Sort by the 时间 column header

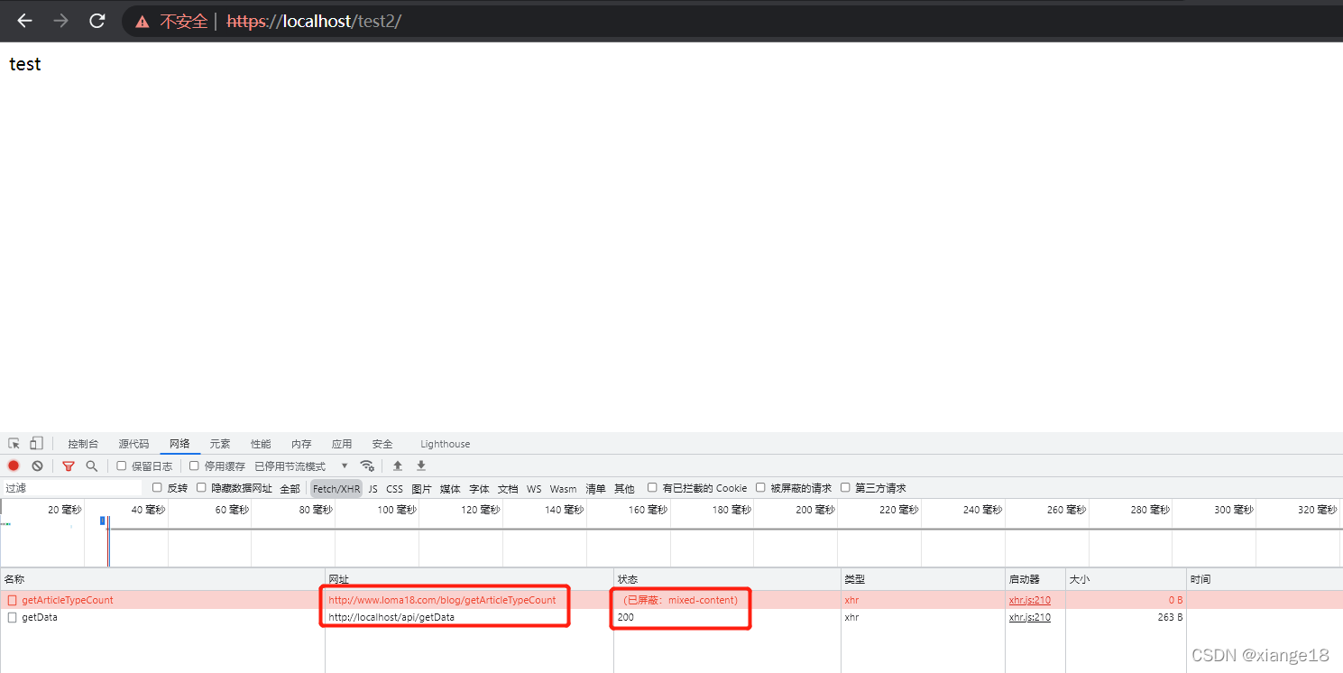(x=1265, y=579)
